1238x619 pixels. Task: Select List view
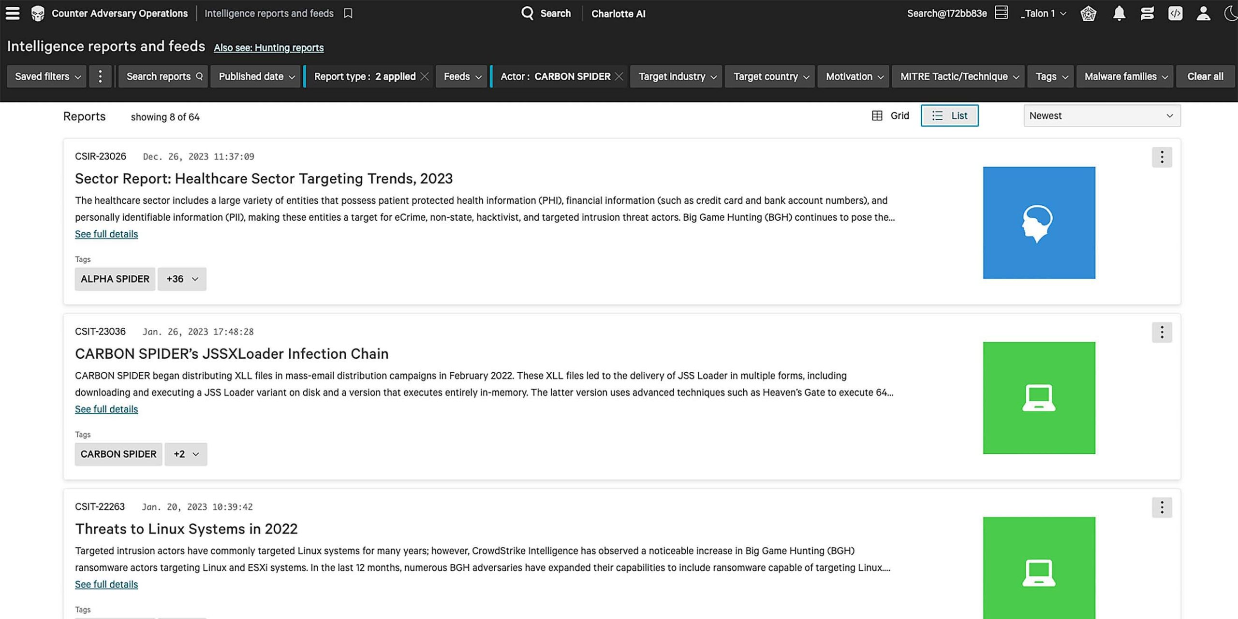click(949, 115)
